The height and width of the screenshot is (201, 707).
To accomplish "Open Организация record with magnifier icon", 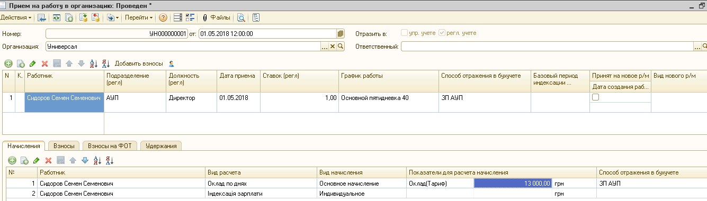I will (341, 47).
